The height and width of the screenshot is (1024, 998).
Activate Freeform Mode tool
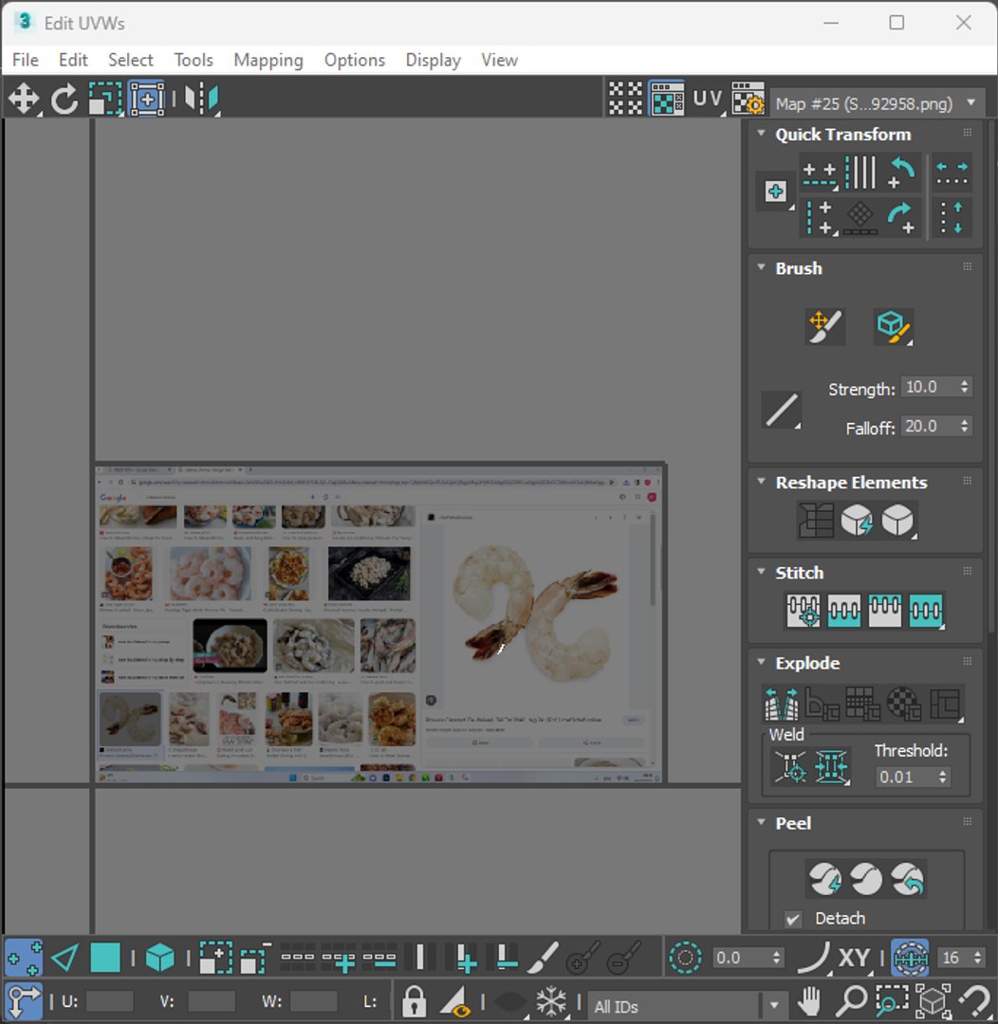pos(147,100)
